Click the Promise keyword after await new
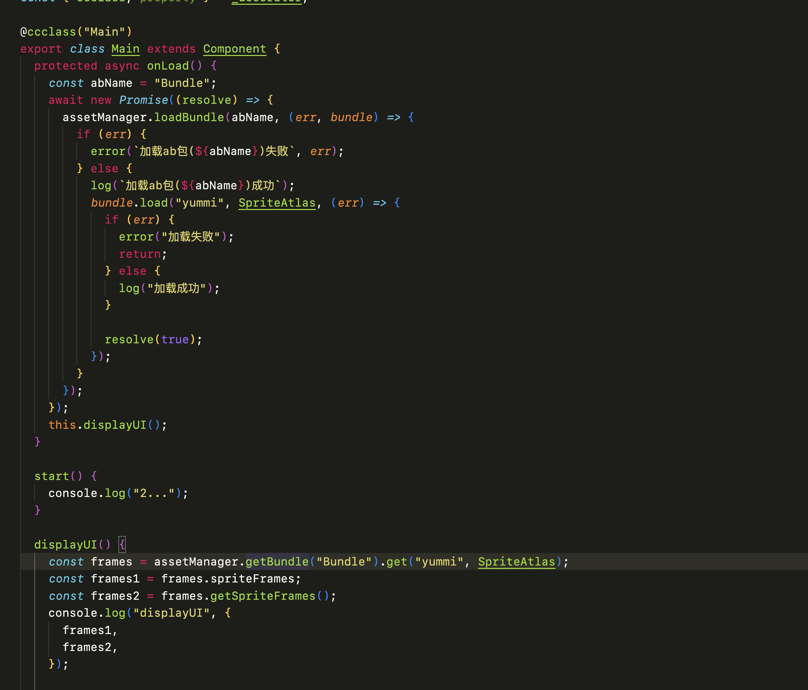 pyautogui.click(x=143, y=100)
